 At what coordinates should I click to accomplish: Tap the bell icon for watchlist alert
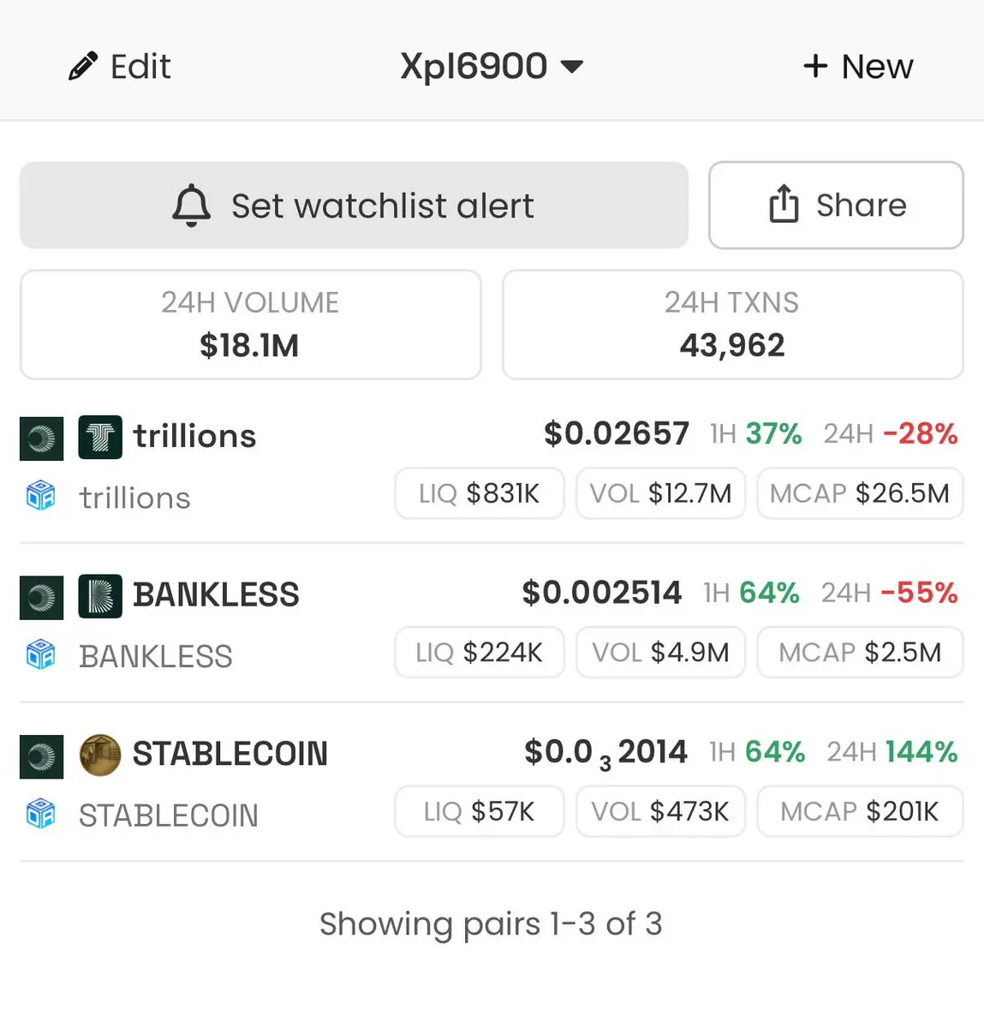pos(191,206)
